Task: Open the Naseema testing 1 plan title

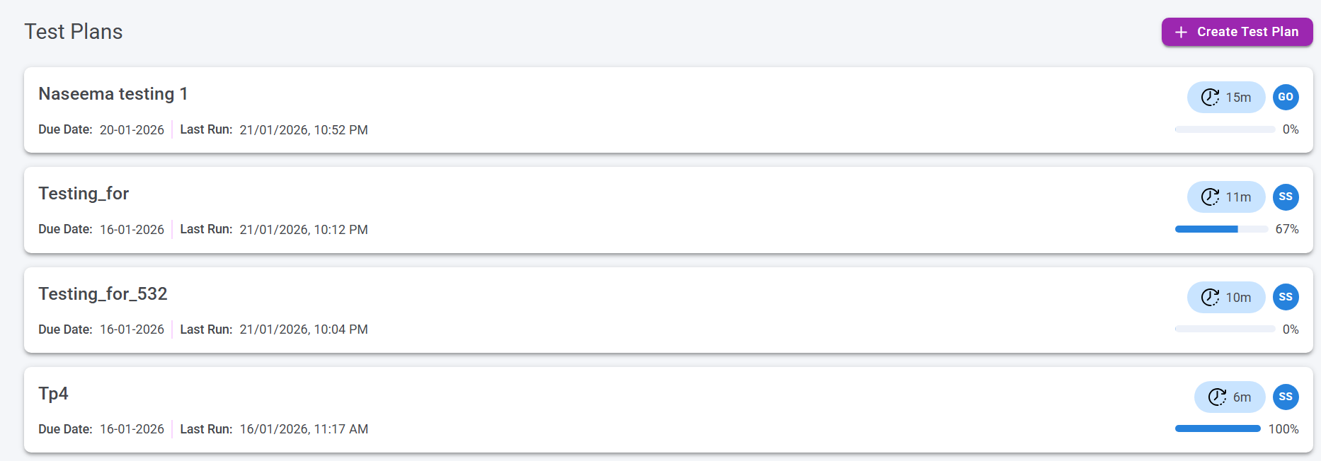Action: coord(113,94)
